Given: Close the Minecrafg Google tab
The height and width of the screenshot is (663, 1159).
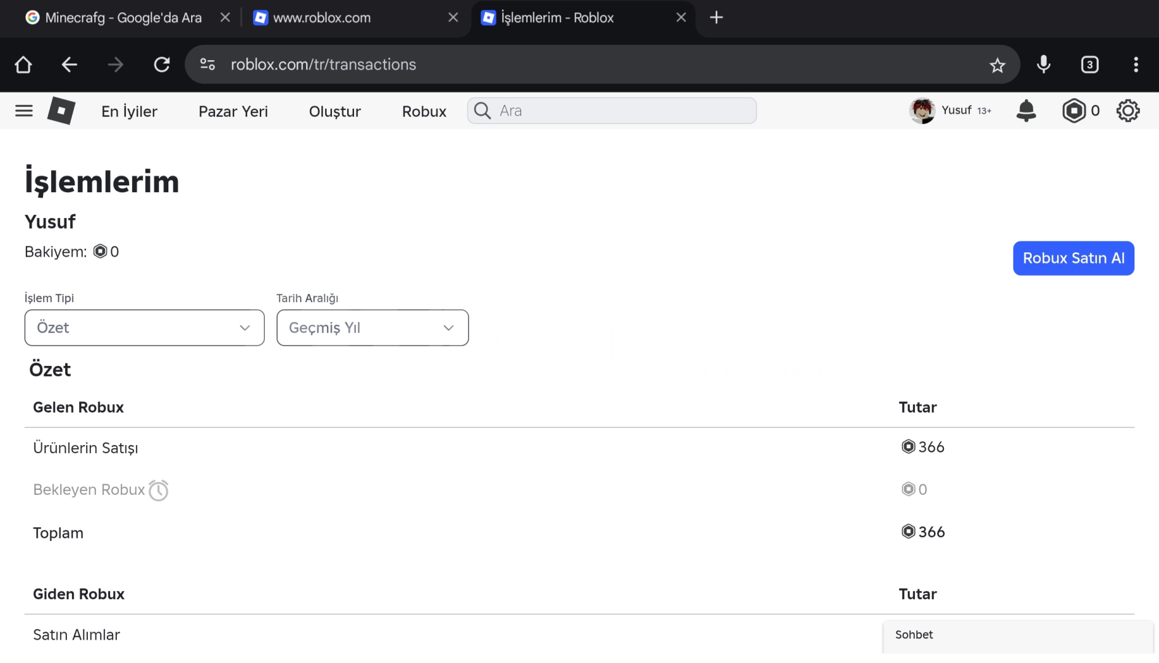Looking at the screenshot, I should point(225,18).
